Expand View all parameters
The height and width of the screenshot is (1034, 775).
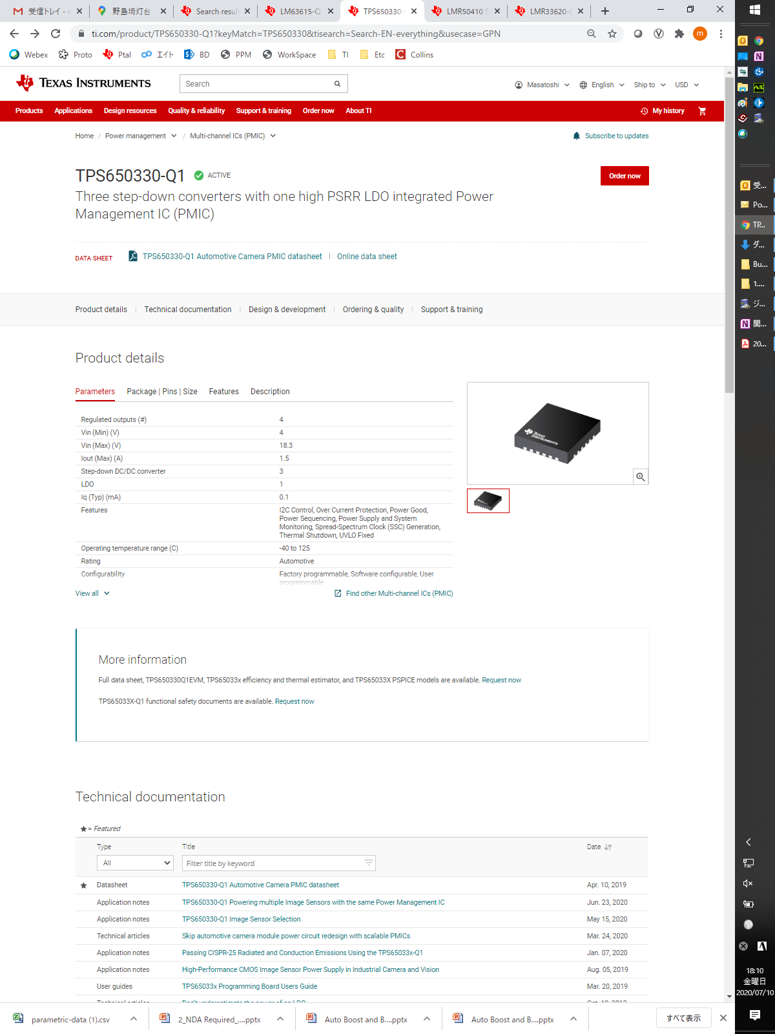[92, 593]
